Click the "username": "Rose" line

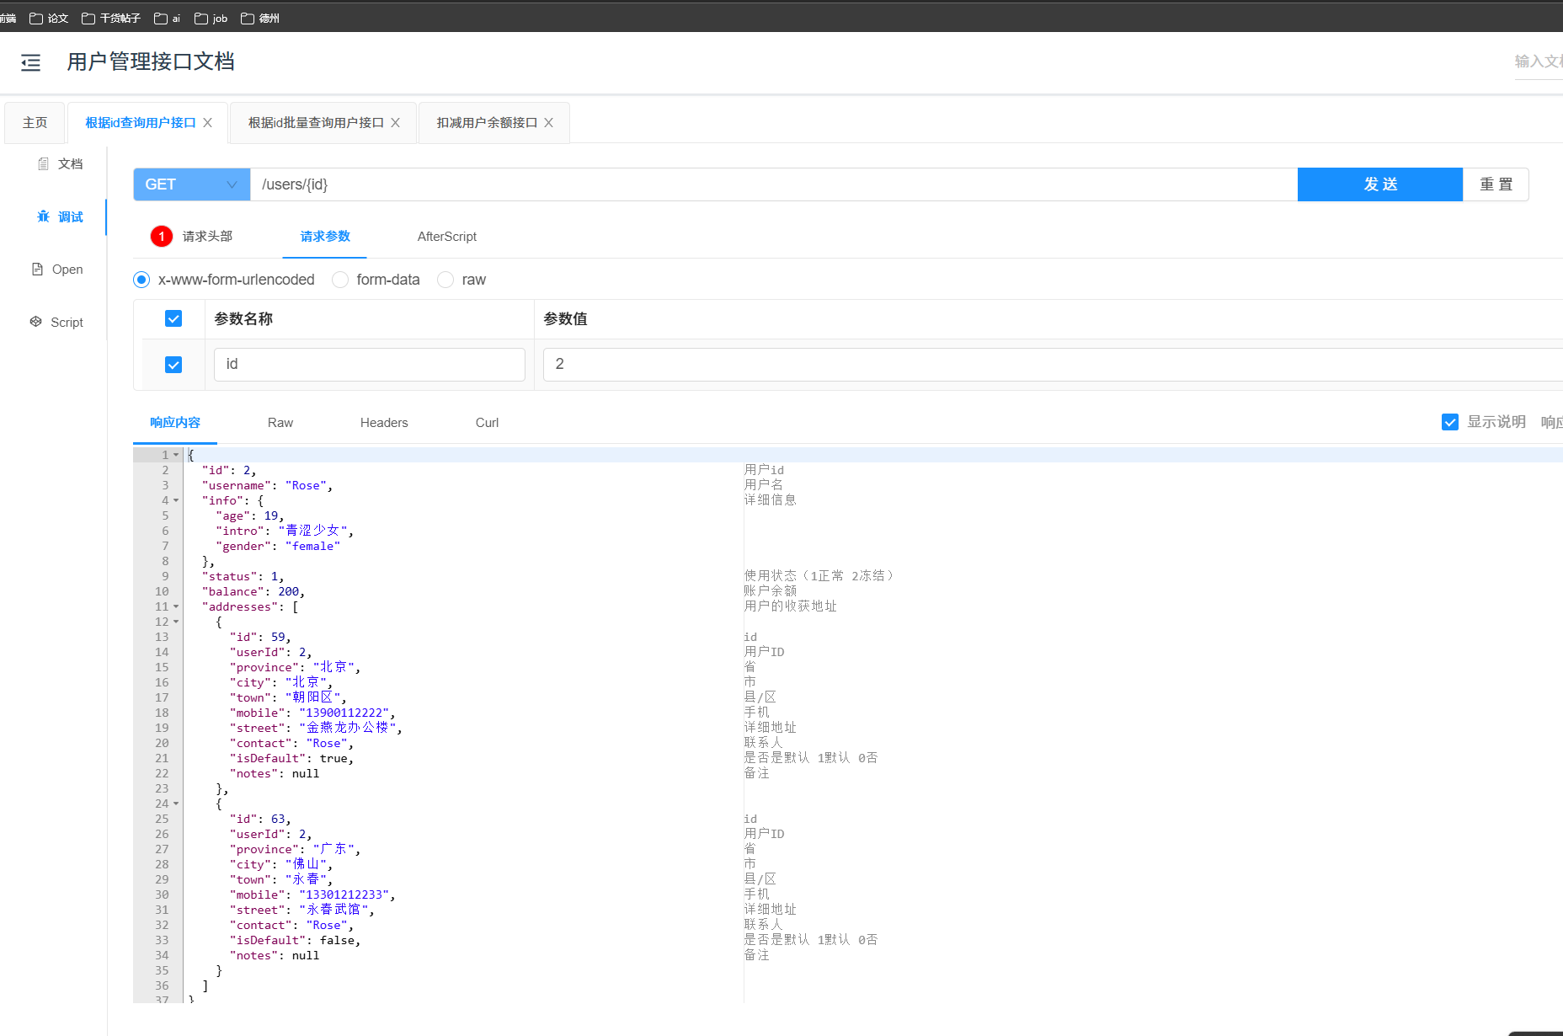tap(267, 485)
